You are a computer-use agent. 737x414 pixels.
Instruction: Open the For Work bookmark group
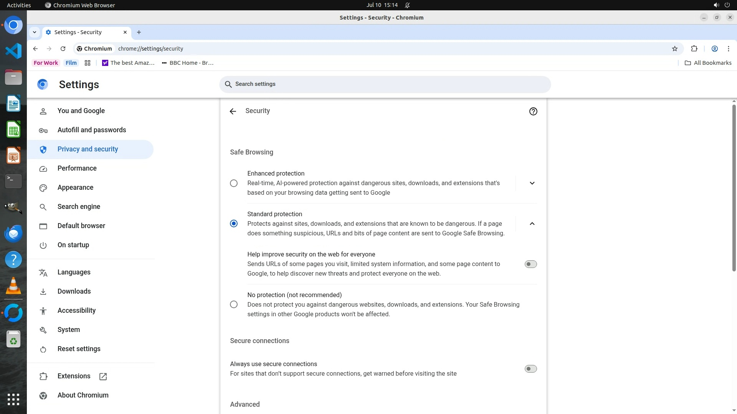point(46,63)
